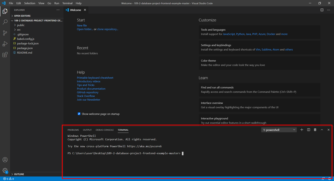Click the Explorer more actions ellipsis

tap(58, 10)
